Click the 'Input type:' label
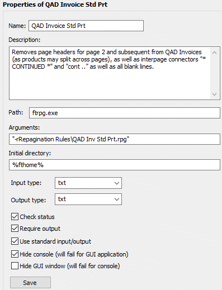 (26, 183)
